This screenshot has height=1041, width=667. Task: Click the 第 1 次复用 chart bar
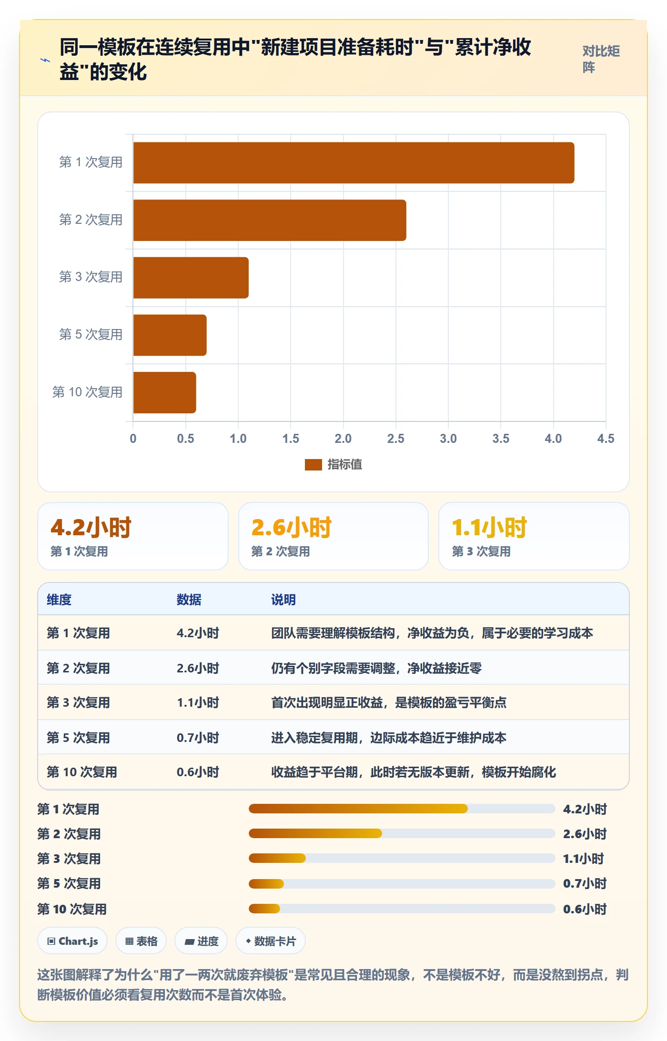(x=354, y=162)
